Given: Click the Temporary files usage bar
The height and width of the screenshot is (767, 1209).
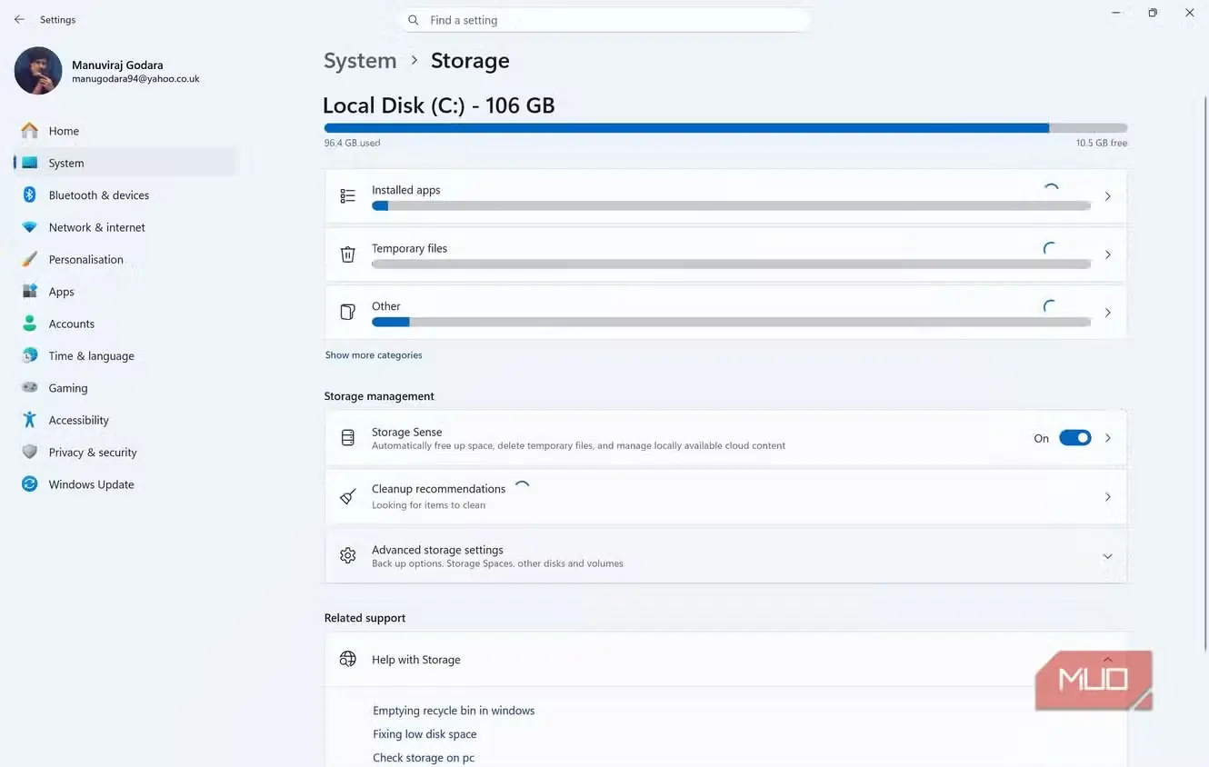Looking at the screenshot, I should click(x=731, y=264).
